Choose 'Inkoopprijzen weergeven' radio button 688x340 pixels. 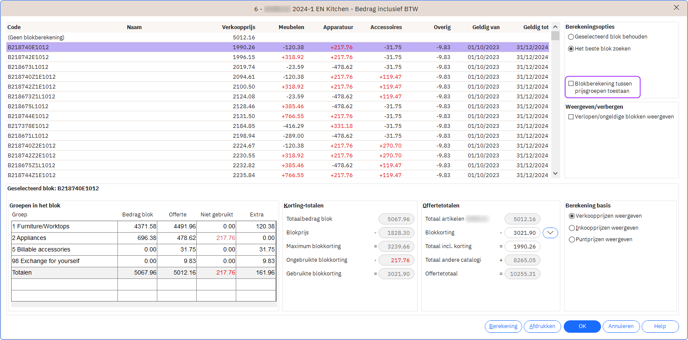pos(571,228)
